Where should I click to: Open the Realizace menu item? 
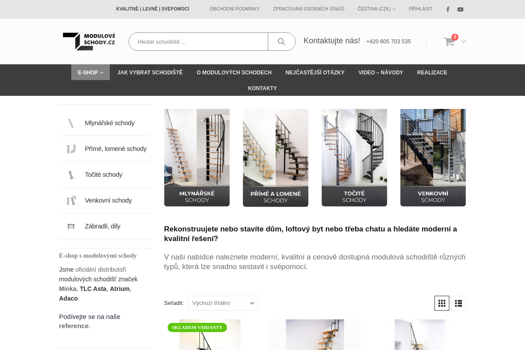pyautogui.click(x=432, y=73)
